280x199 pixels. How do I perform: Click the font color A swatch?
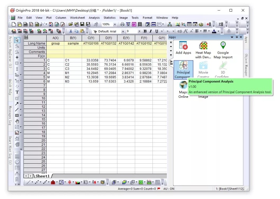tap(214, 31)
